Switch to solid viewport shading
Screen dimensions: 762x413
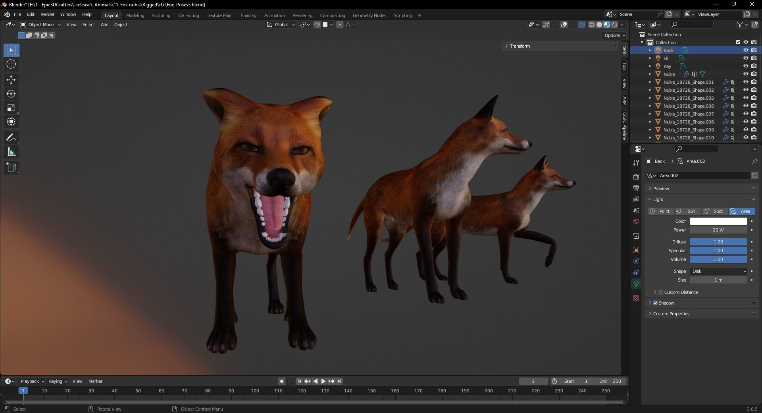(599, 25)
